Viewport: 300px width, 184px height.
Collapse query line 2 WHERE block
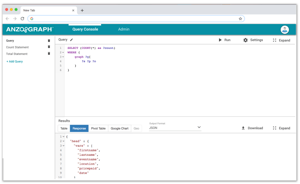click(63, 52)
